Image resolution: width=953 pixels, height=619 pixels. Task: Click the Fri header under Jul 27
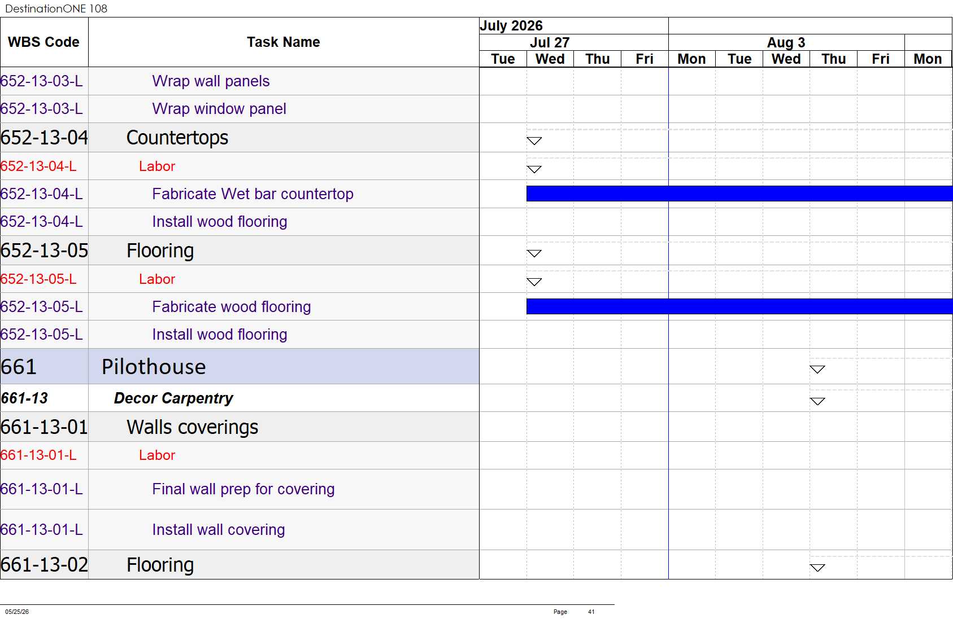click(645, 59)
